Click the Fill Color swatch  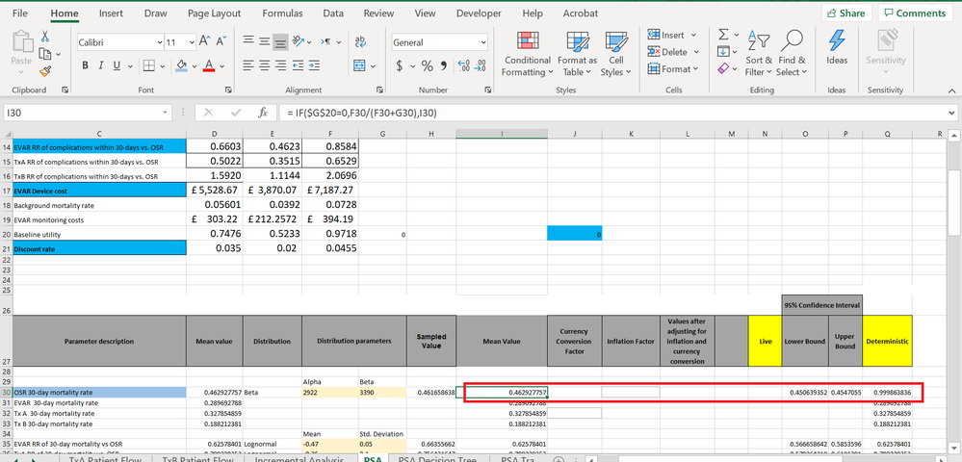[181, 65]
